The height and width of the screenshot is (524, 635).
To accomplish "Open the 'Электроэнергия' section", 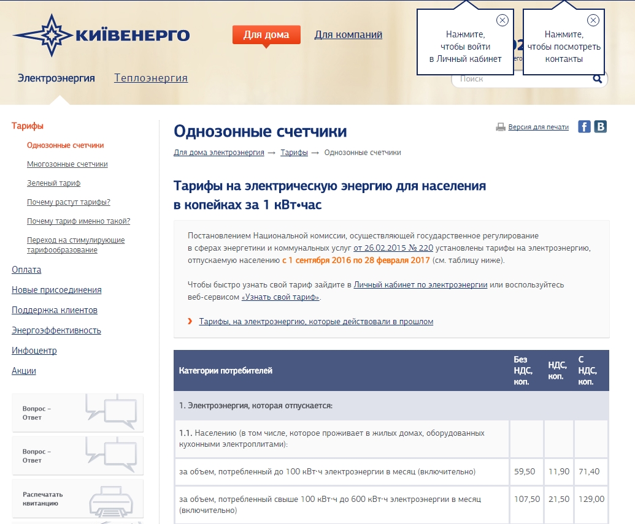I will pos(56,78).
